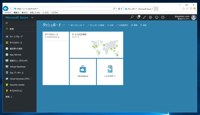Click the 最近使った項目 sidebar label
Screen dimensions: 200x115
[x=16, y=49]
